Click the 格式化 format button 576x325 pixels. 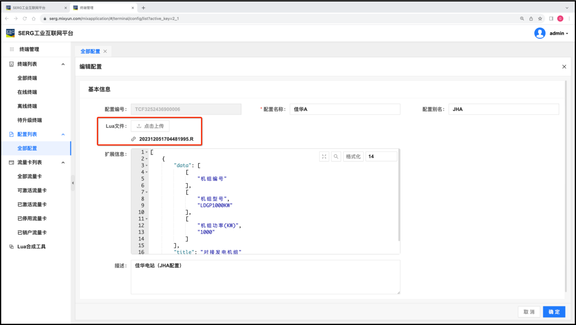click(x=353, y=156)
